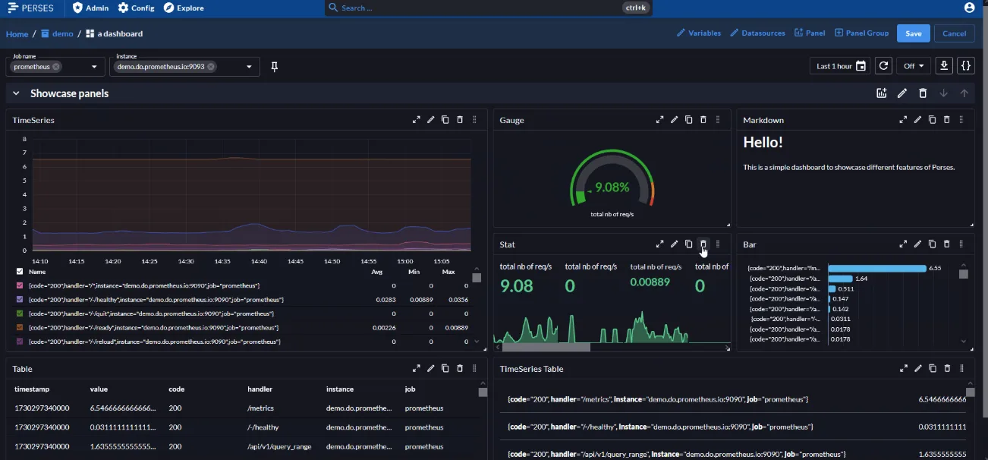Click the refresh dashboard icon
988x460 pixels.
tap(883, 66)
